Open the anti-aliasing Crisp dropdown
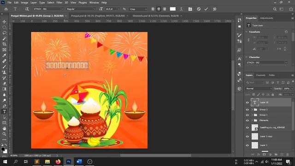This screenshot has width=295, height=166. pyautogui.click(x=146, y=9)
